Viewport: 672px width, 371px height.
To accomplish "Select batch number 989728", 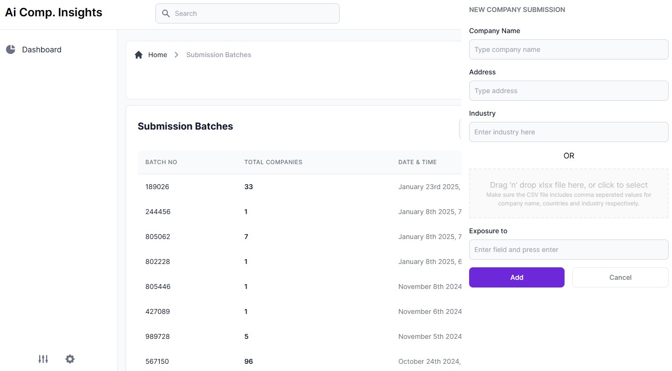I will point(157,336).
